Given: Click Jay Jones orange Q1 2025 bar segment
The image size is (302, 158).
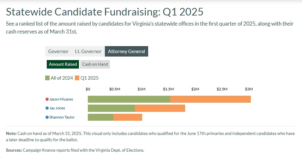Looking at the screenshot, I should click(x=160, y=108).
